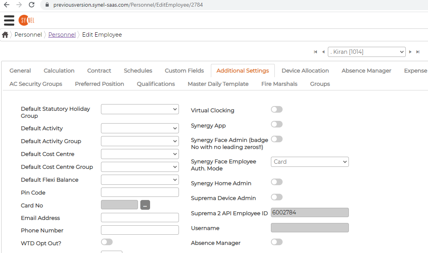Click the Edit Employee breadcrumb text
The height and width of the screenshot is (253, 428).
click(x=102, y=35)
